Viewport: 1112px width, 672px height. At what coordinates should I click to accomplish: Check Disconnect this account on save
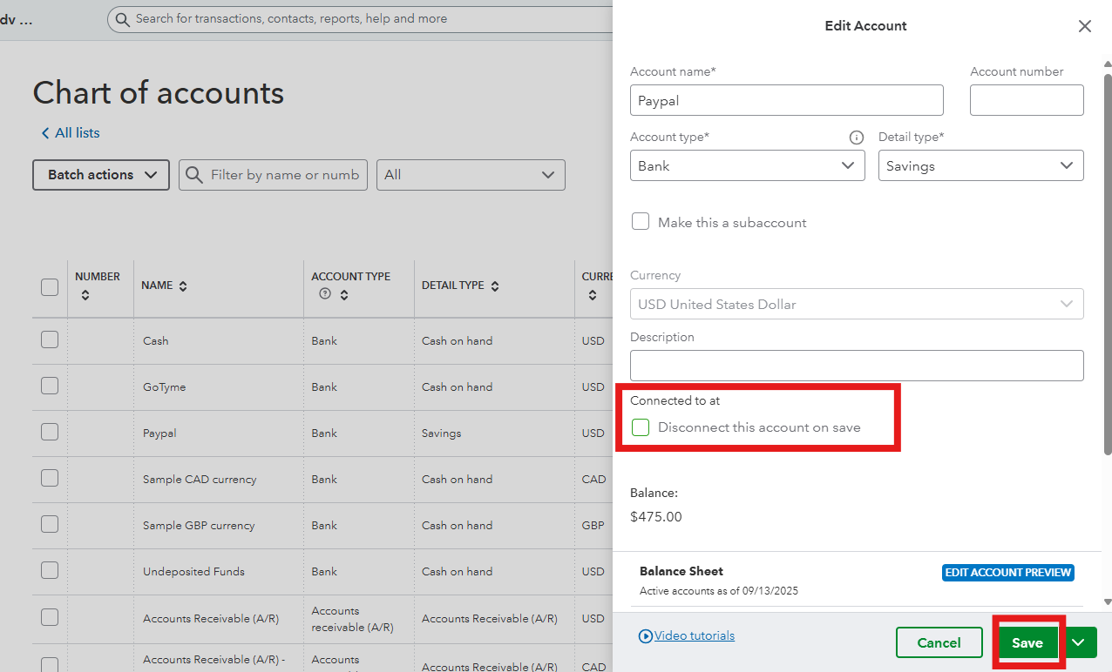tap(641, 427)
